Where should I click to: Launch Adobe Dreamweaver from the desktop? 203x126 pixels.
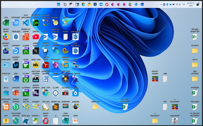[x=36, y=23]
